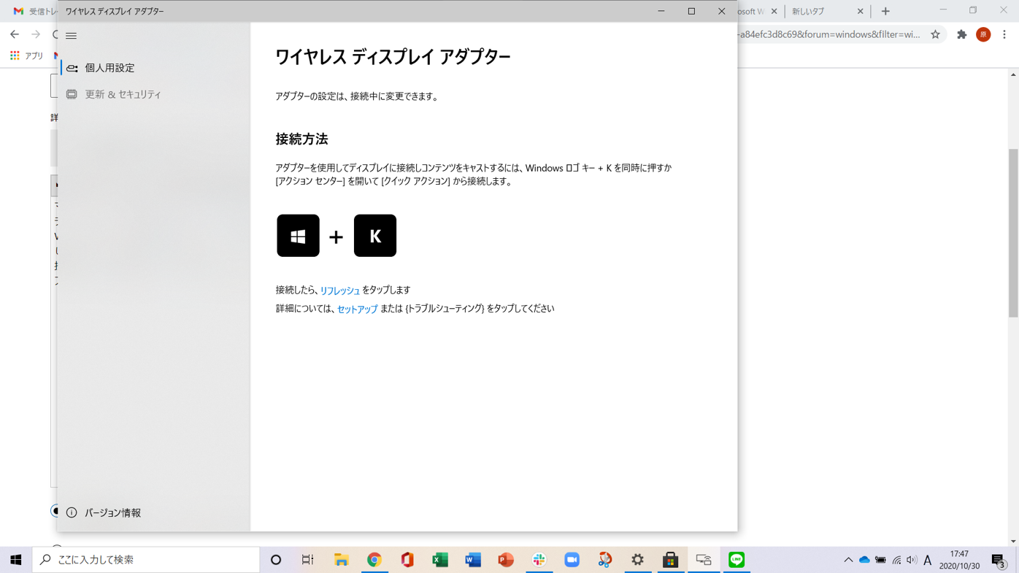
Task: Click the Chrome address bar URL
Action: [x=828, y=34]
